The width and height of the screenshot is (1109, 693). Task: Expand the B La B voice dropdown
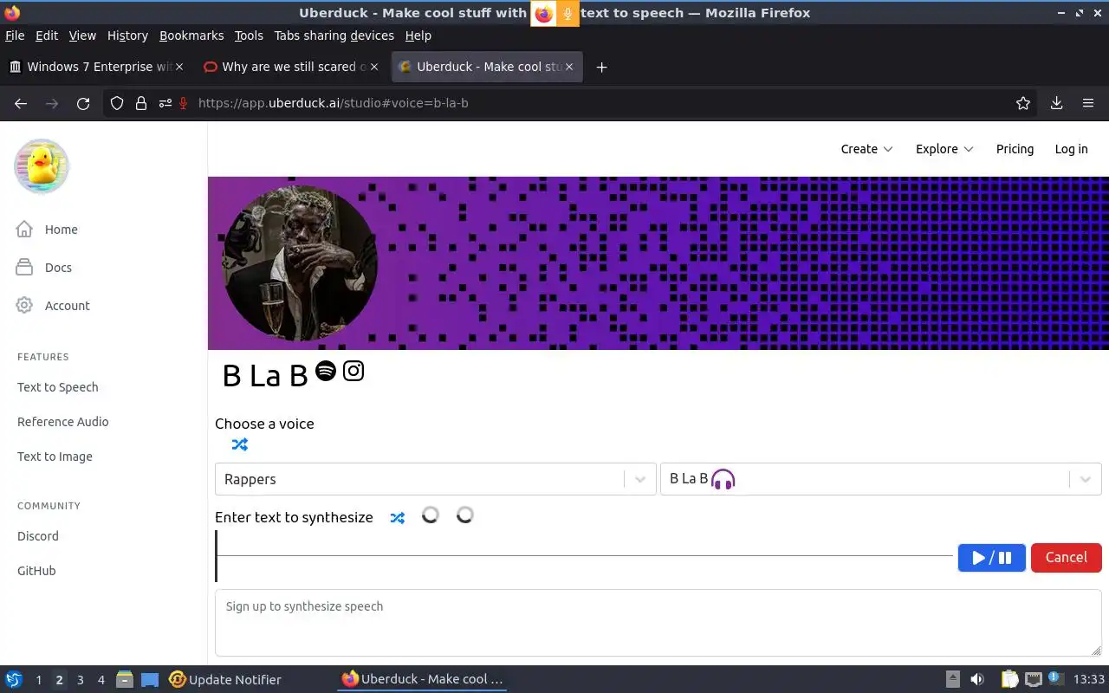[x=1085, y=479]
